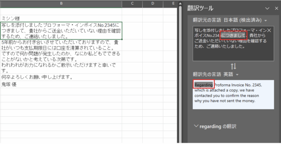Viewport: 281px width, 144px height.
Task: Select cell 何卒よろしくお願い申し上げます
Action: [61, 77]
